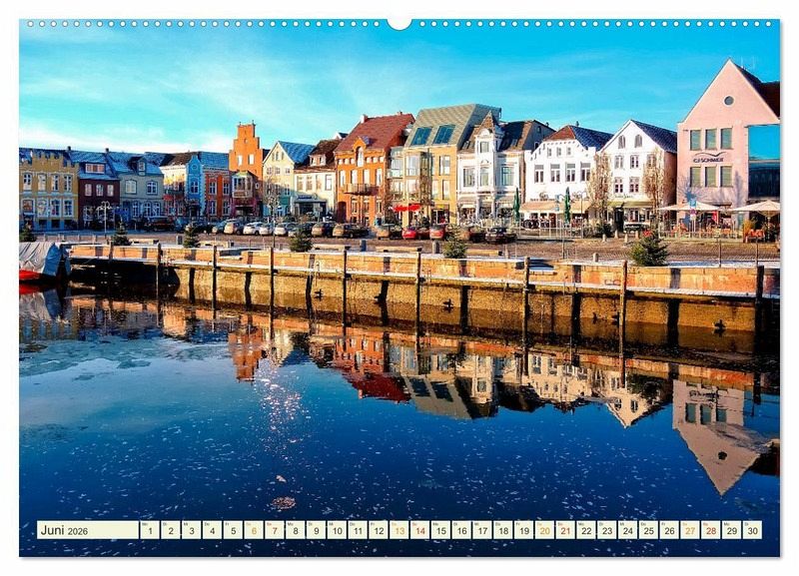The image size is (799, 576).
Task: Click day 3 in the date row
Action: (191, 530)
